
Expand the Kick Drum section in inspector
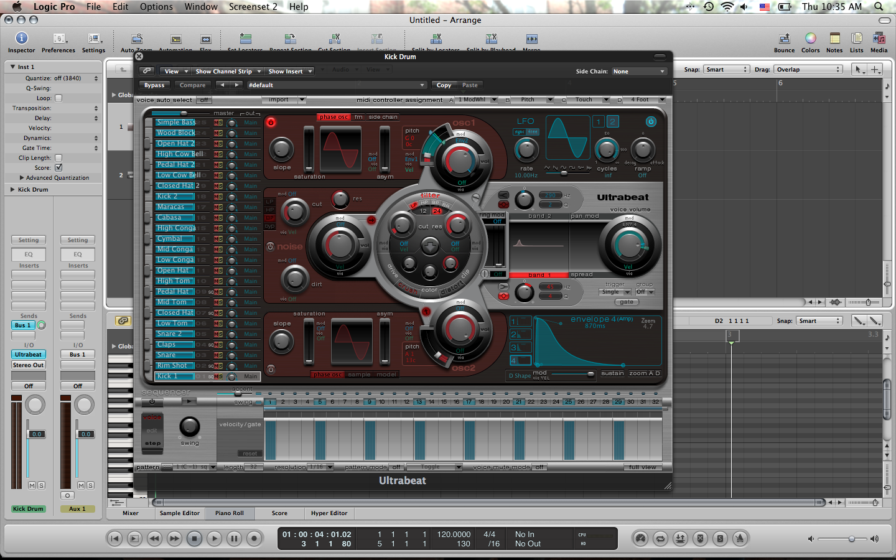12,189
